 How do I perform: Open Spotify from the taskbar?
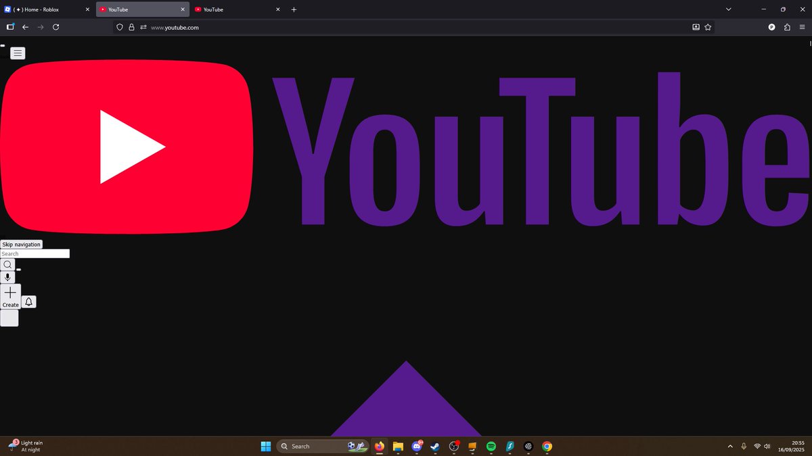coord(491,446)
